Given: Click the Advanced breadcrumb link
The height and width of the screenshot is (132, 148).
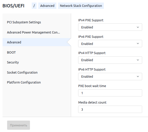Looking at the screenshot, I should pyautogui.click(x=47, y=6).
